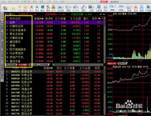Open the 分时图 side tab

(2, 26)
